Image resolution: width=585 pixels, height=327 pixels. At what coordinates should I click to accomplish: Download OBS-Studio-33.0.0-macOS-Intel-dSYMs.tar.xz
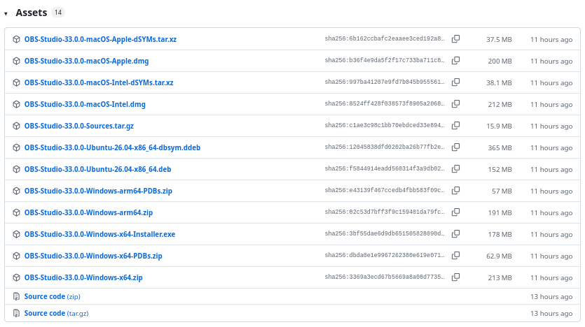tap(99, 82)
